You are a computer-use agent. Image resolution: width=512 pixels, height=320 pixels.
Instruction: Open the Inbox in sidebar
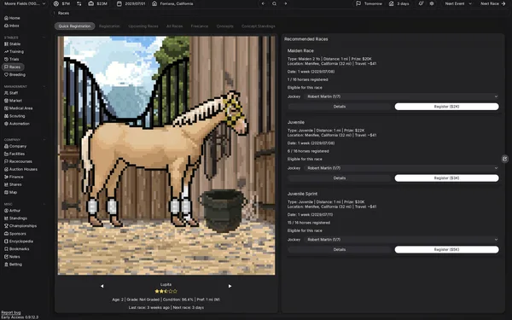(x=12, y=26)
